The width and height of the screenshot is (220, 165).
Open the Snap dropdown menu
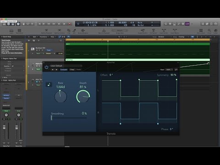pos(165,37)
